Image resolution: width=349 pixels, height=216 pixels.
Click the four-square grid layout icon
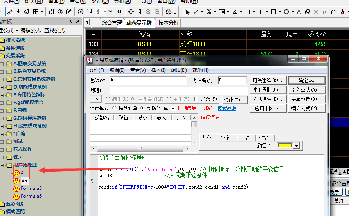click(36, 12)
